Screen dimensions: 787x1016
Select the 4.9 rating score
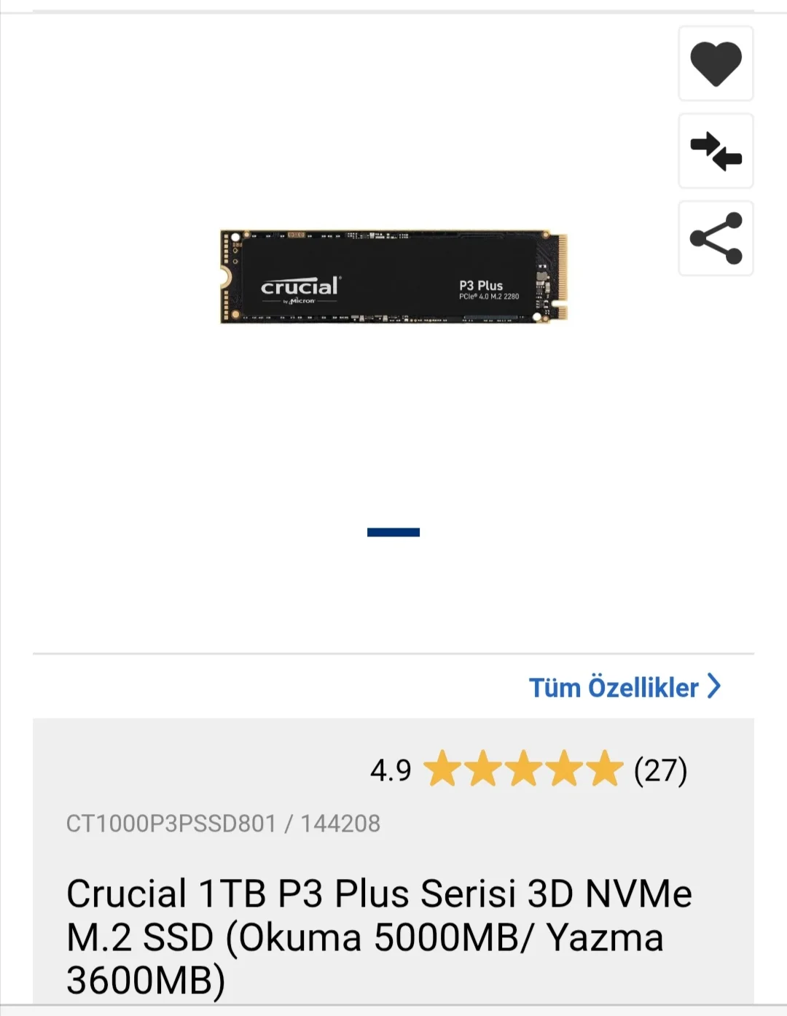coord(391,770)
